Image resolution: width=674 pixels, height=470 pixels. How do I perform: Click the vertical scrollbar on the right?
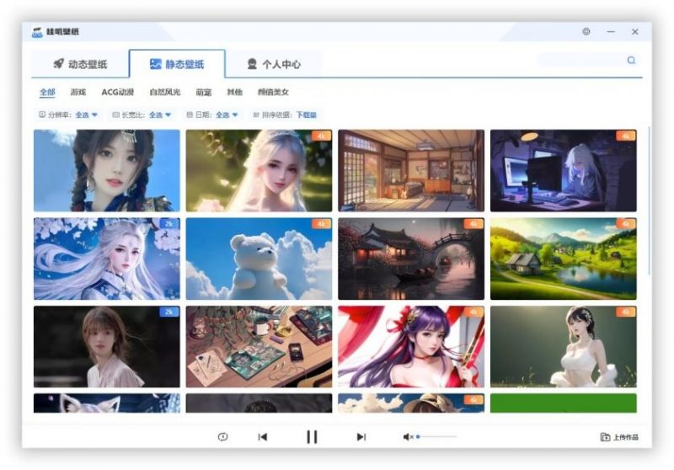click(648, 200)
